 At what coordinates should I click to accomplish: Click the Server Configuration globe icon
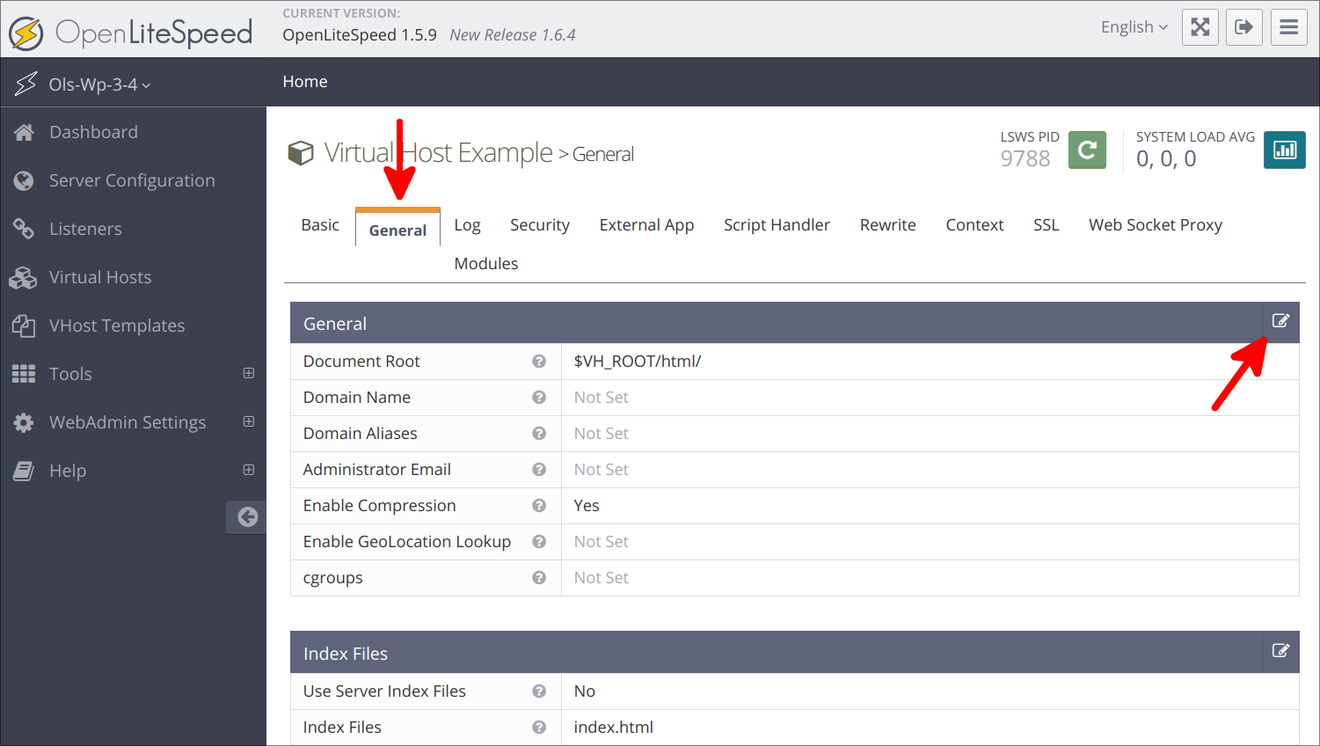(x=24, y=180)
